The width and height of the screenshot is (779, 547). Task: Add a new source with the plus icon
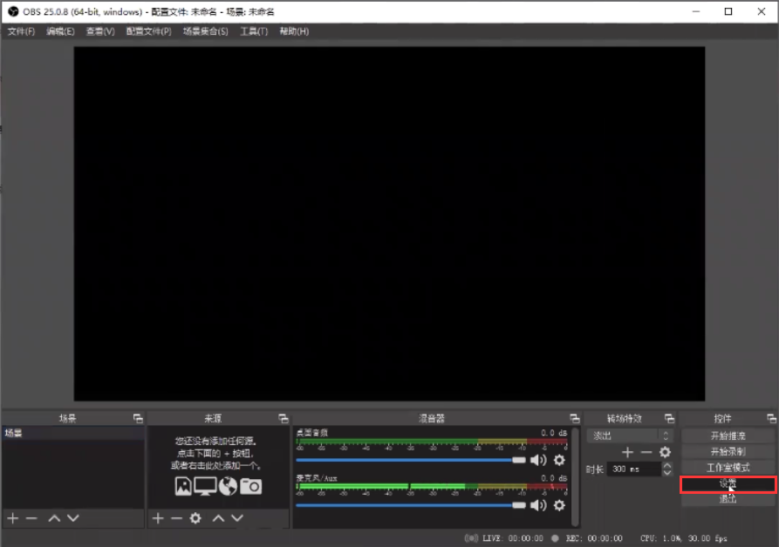[158, 519]
